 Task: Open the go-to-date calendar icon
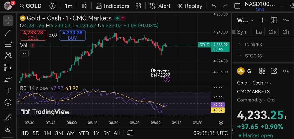click(130, 133)
